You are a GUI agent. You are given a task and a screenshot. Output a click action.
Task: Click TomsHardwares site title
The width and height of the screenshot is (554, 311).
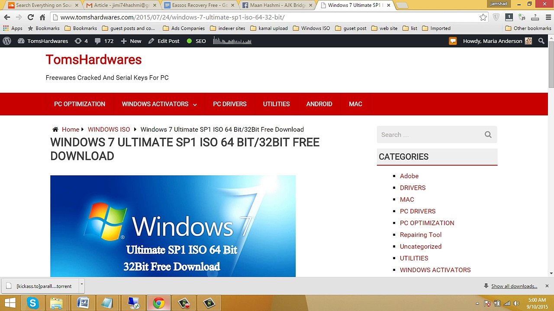click(93, 60)
